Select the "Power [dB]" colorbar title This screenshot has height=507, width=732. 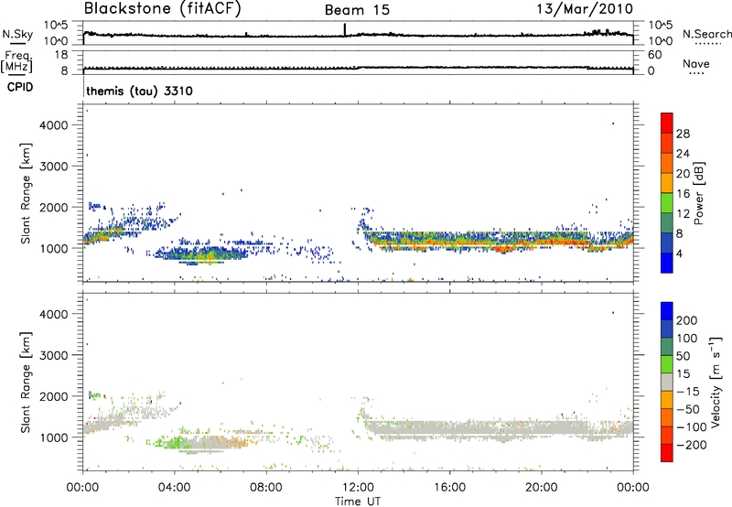(698, 193)
